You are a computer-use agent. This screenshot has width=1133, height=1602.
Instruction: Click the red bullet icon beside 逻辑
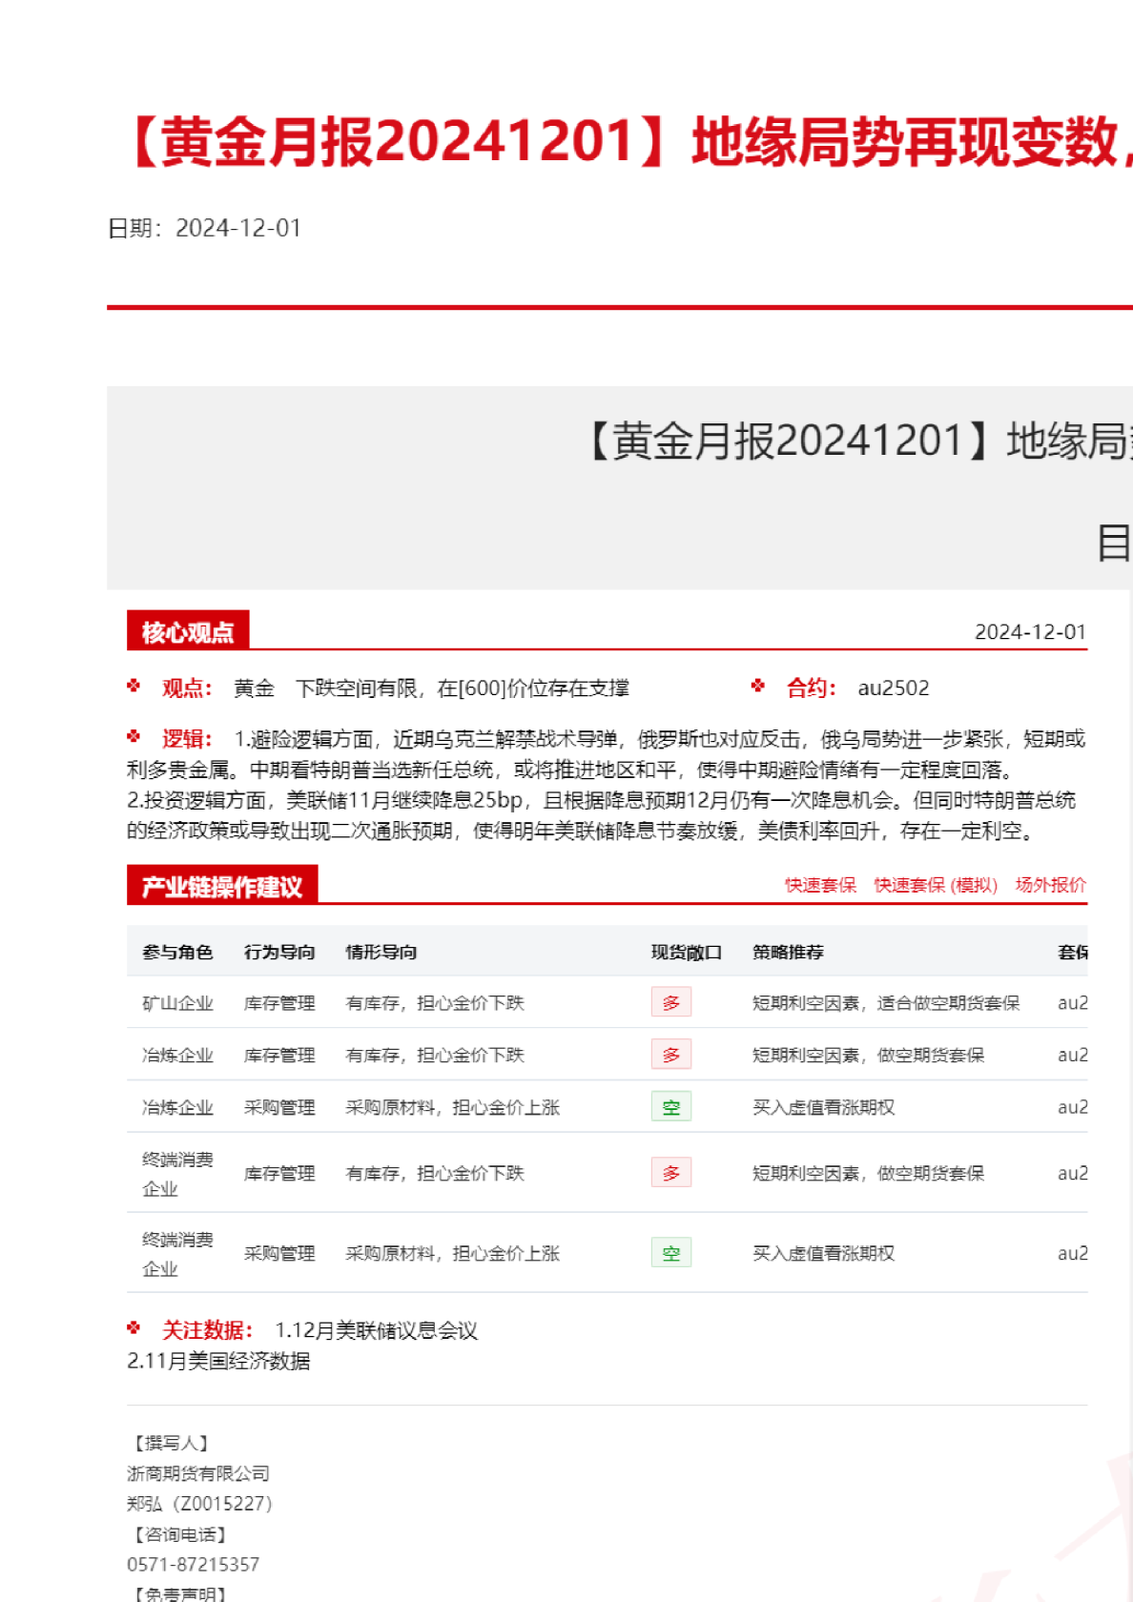[x=134, y=736]
